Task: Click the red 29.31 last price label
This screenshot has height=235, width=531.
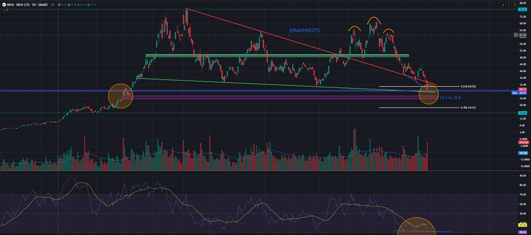Action: 523,90
